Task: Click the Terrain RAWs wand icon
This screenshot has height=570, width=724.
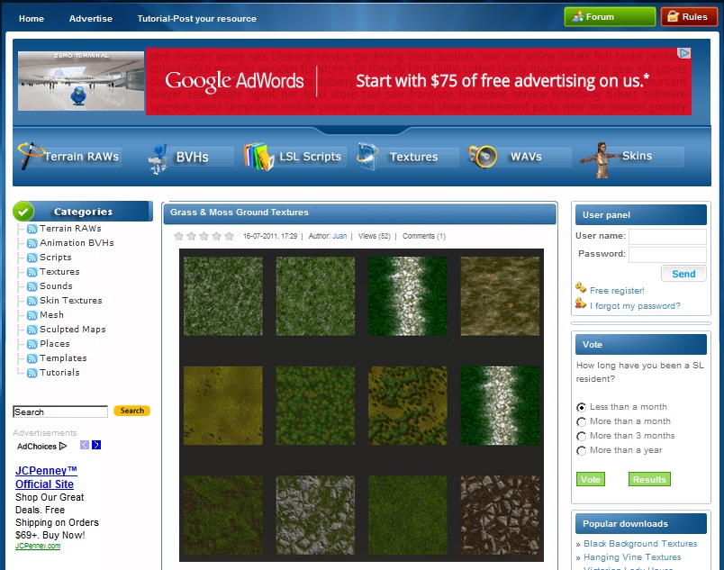Action: click(29, 156)
